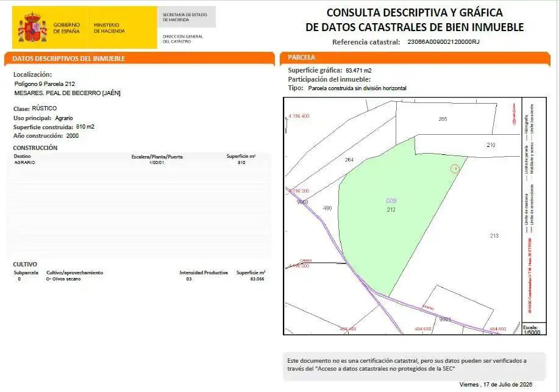Image resolution: width=559 pixels, height=392 pixels.
Task: Click 'Secretaría de Estado de Hacienda' text
Action: pyautogui.click(x=185, y=17)
